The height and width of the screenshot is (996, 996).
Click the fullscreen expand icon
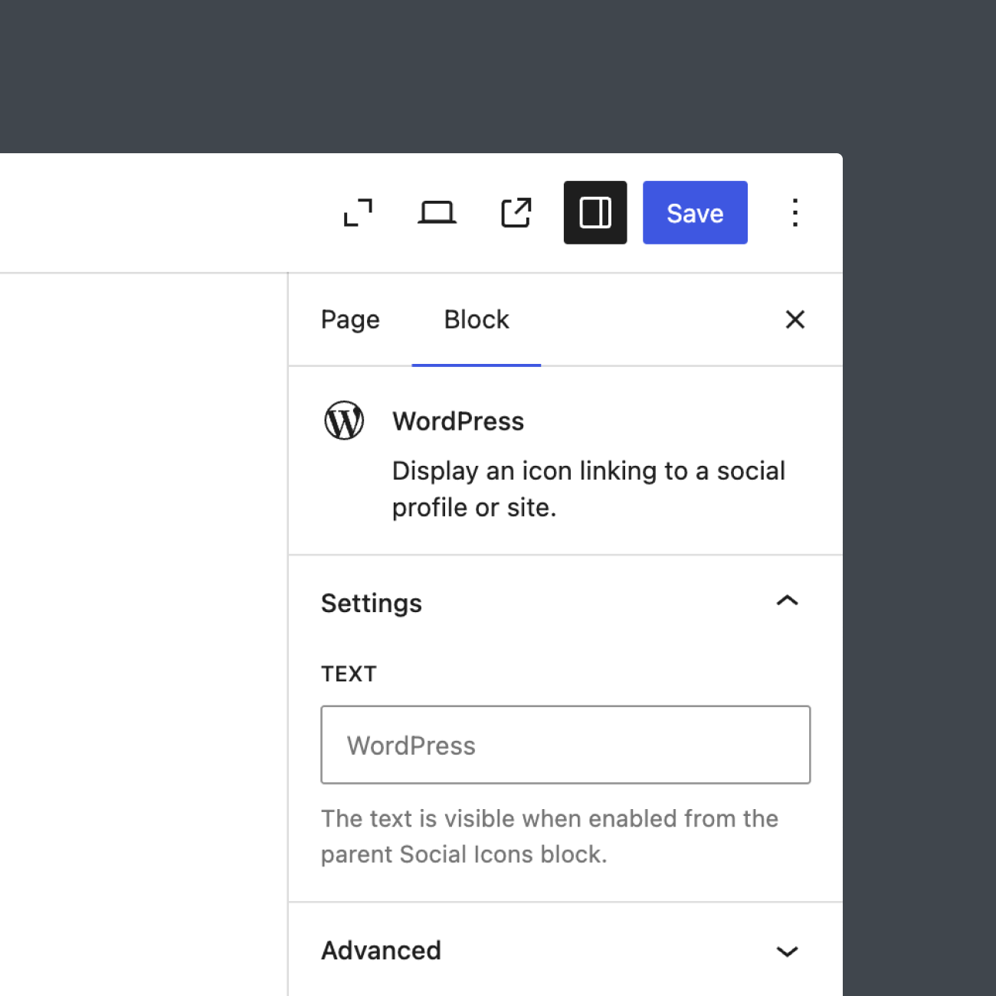[358, 213]
